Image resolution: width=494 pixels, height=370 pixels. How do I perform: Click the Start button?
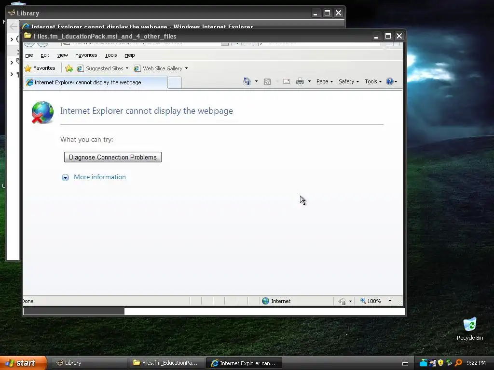tap(23, 363)
